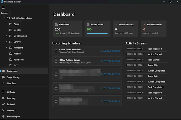Select the Mozilla folder
Screen dimensions: 181x120
[18, 54]
